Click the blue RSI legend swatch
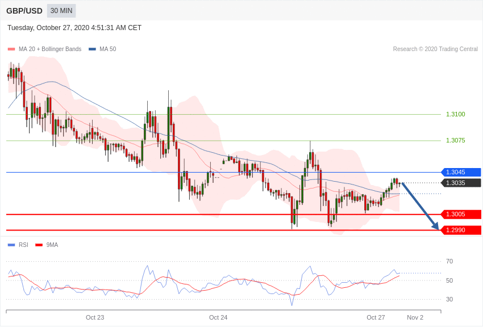483x327 pixels. point(11,245)
